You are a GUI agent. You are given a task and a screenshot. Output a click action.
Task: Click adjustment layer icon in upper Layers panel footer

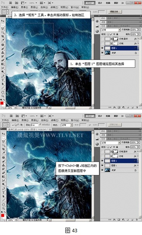124,107
